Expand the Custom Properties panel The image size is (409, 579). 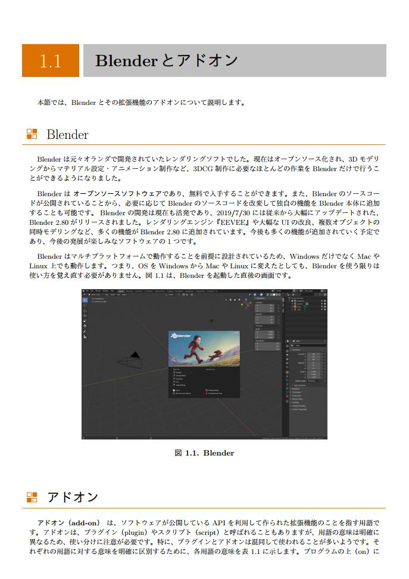[x=298, y=410]
